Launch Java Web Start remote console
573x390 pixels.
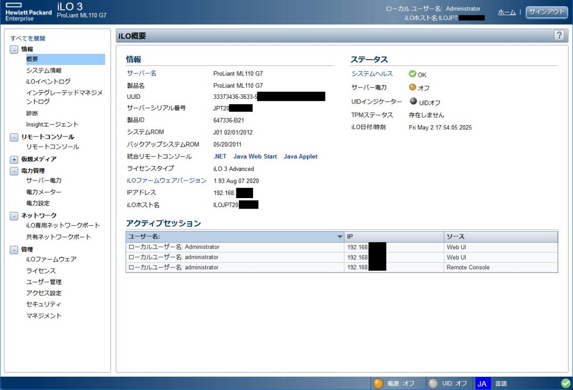[255, 157]
